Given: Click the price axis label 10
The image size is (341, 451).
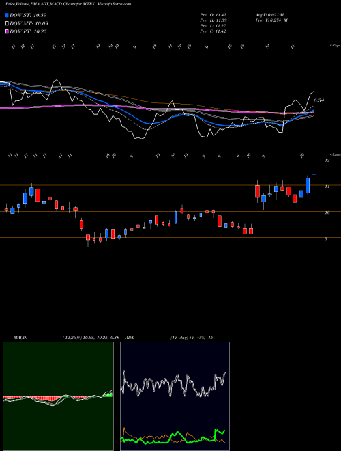Looking at the screenshot, I should [327, 213].
